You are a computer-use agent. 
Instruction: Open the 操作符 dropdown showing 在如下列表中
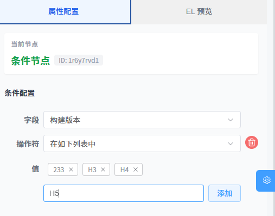[142, 143]
